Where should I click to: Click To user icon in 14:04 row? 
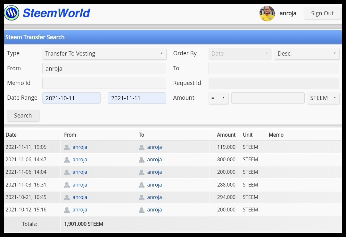point(142,172)
